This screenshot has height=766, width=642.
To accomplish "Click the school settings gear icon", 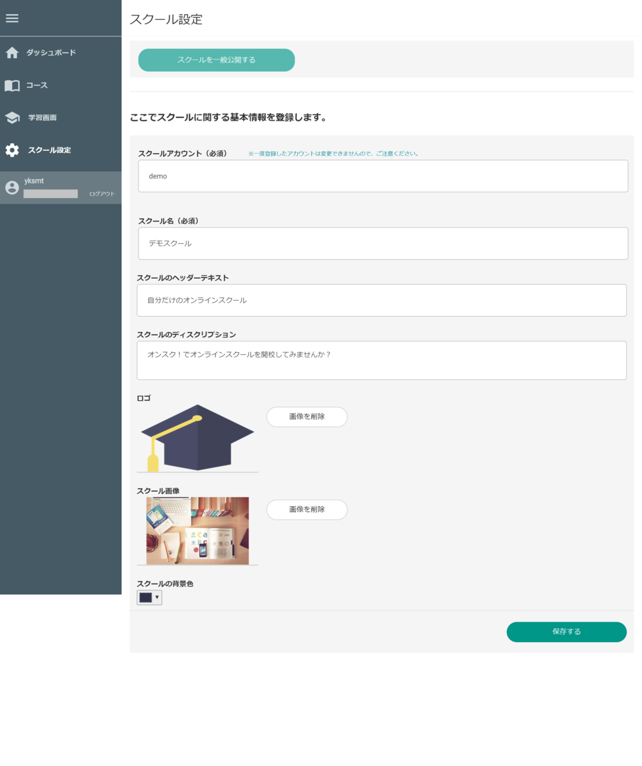I will coord(12,150).
